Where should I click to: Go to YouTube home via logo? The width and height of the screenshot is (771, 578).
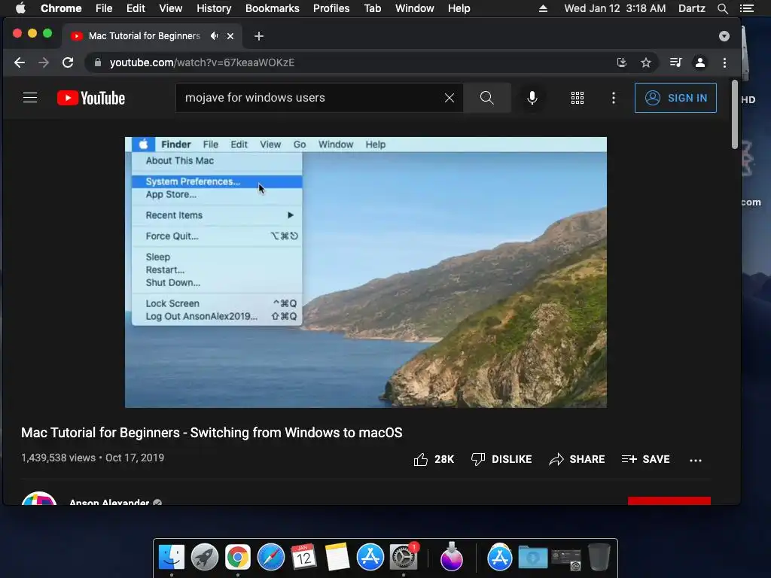point(91,98)
